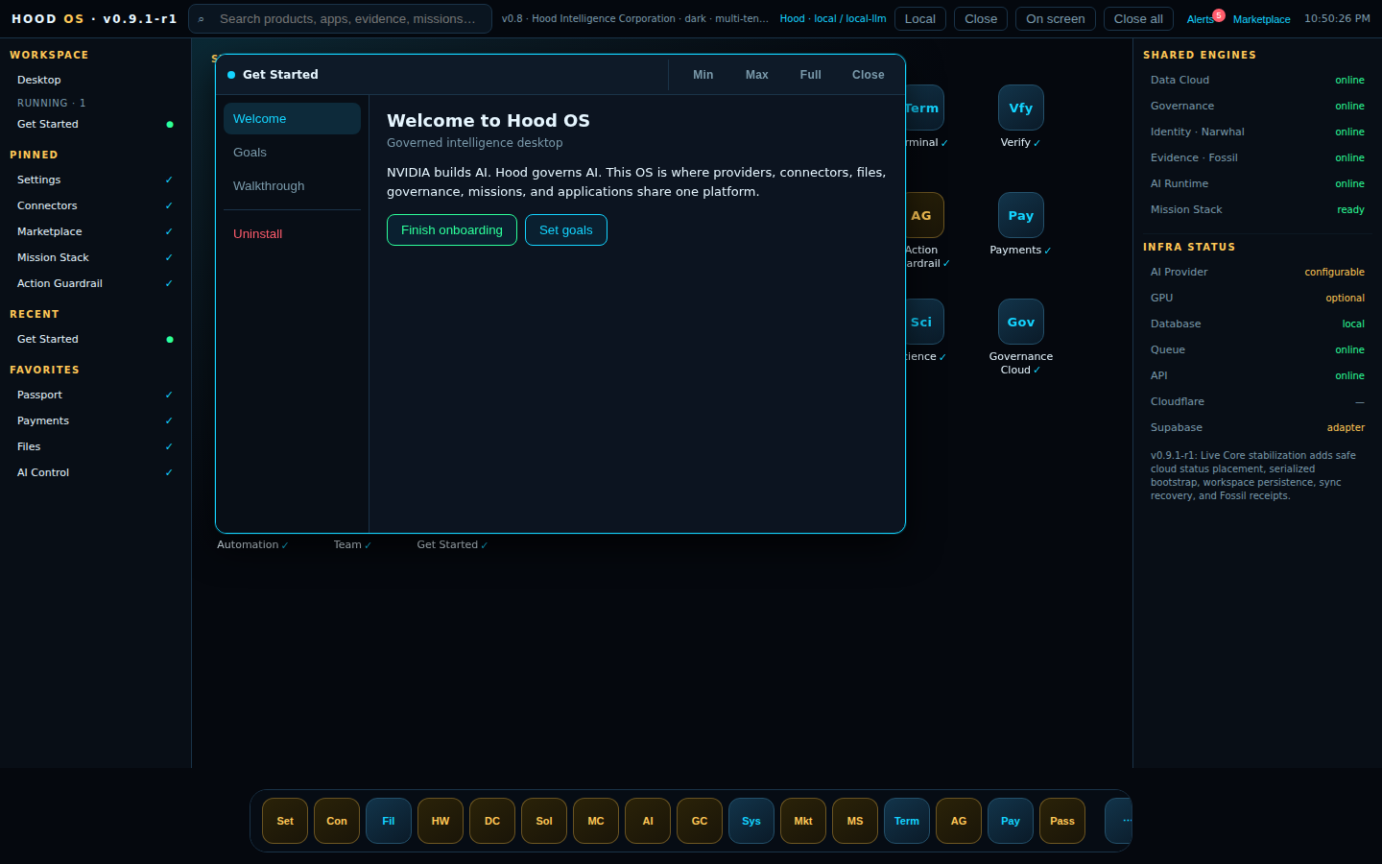This screenshot has width=1382, height=864.
Task: Open Passport in the Favorites list
Action: [95, 395]
